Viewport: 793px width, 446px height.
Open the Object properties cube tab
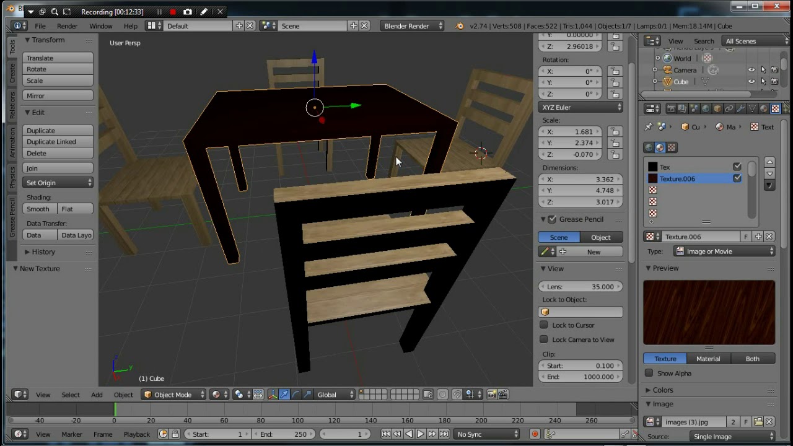point(717,109)
